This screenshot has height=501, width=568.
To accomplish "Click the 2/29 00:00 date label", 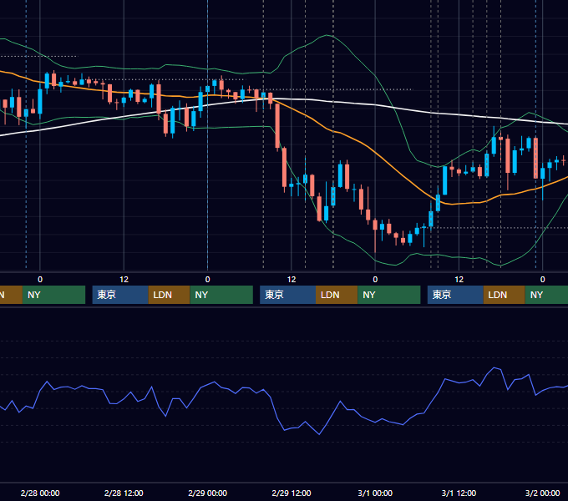I will click(x=207, y=493).
